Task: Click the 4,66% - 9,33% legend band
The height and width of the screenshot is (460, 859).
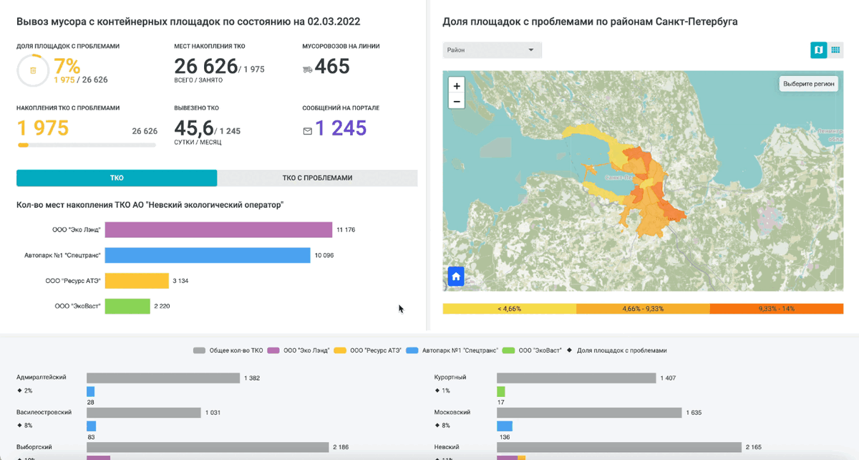Action: (x=643, y=309)
